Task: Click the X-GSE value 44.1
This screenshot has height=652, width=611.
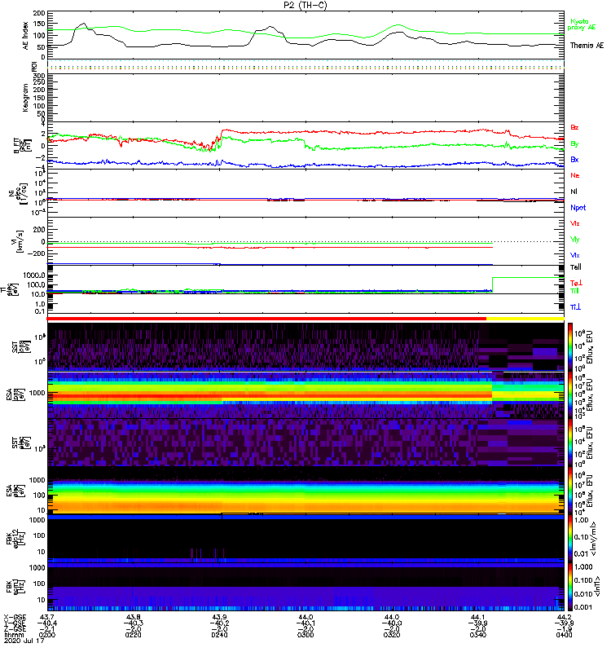Action: (478, 618)
